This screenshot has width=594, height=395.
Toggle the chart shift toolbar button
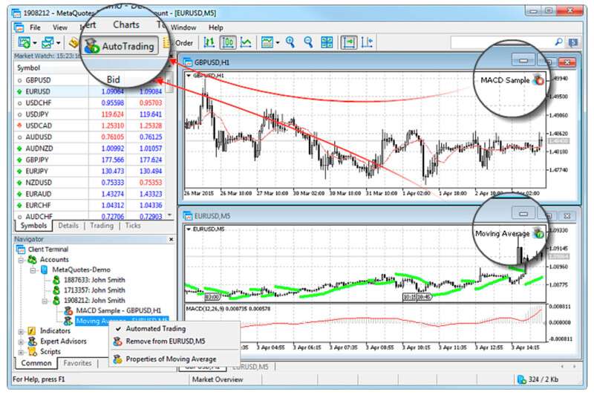(x=367, y=42)
